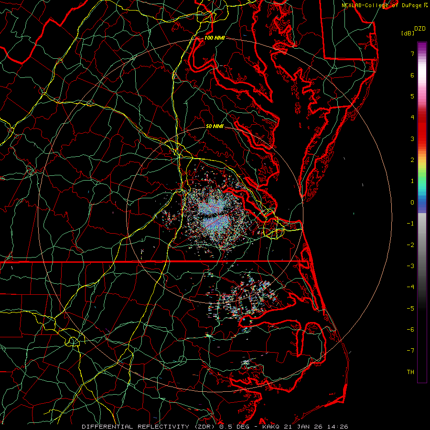Click the TH threshold label on scale
The height and width of the screenshot is (430, 430).
[x=410, y=372]
